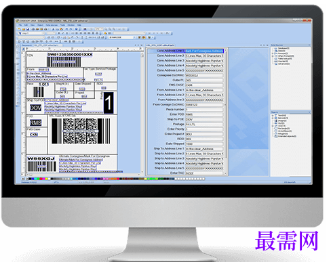Expand the Barcode node in Objects panel
The image size is (331, 262).
[x=273, y=118]
